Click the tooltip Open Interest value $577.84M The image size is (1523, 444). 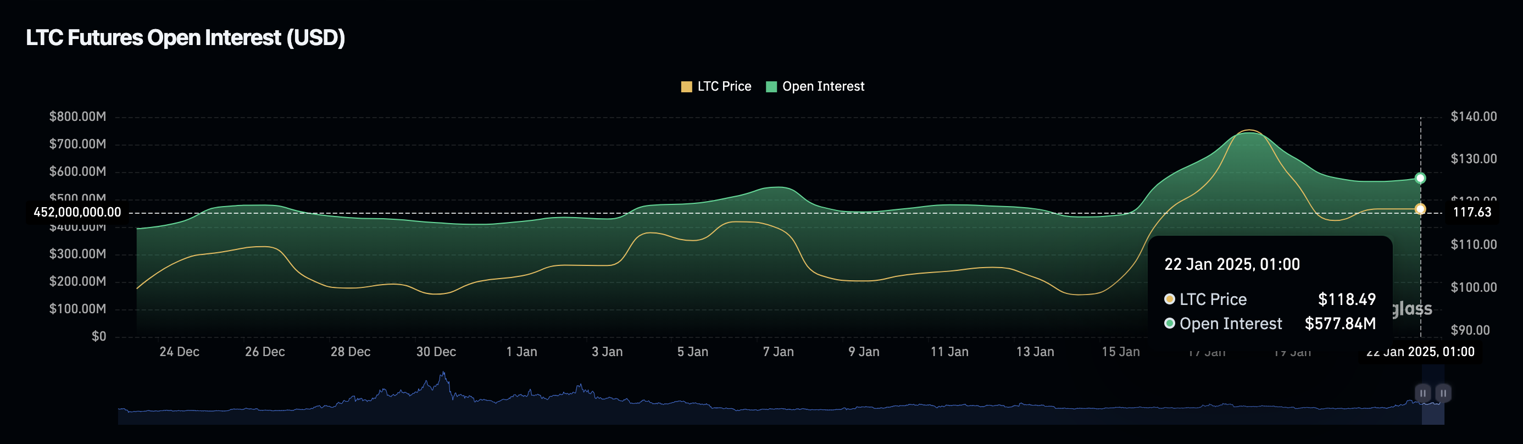point(1340,324)
